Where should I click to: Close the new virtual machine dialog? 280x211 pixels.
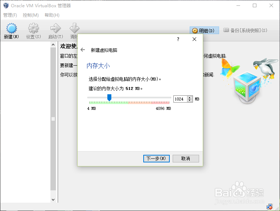click(x=194, y=39)
